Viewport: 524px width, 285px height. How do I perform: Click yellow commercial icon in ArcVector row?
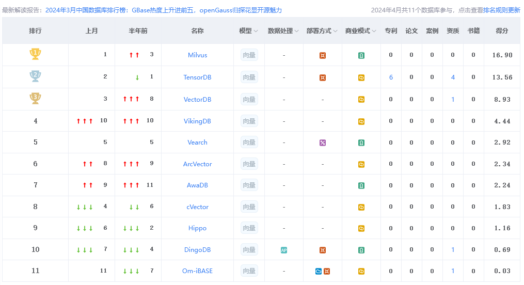(361, 164)
